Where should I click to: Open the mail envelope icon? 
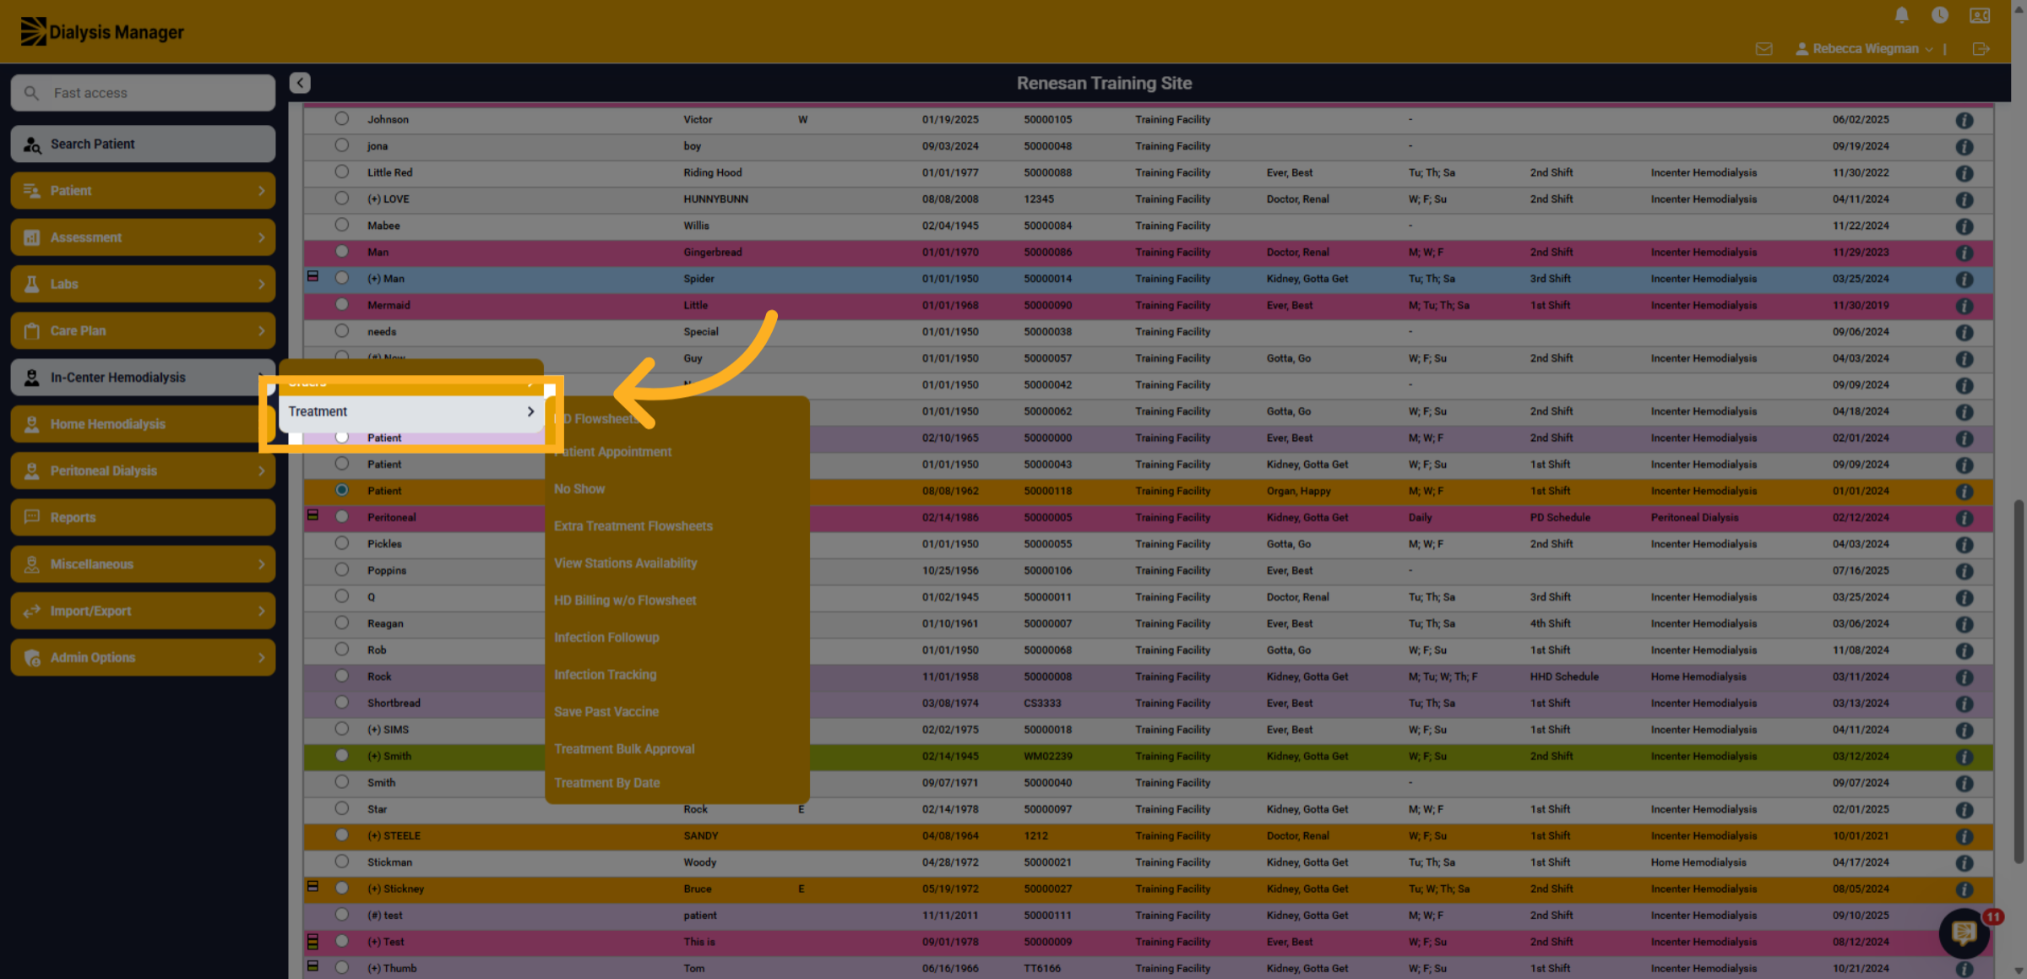1763,49
